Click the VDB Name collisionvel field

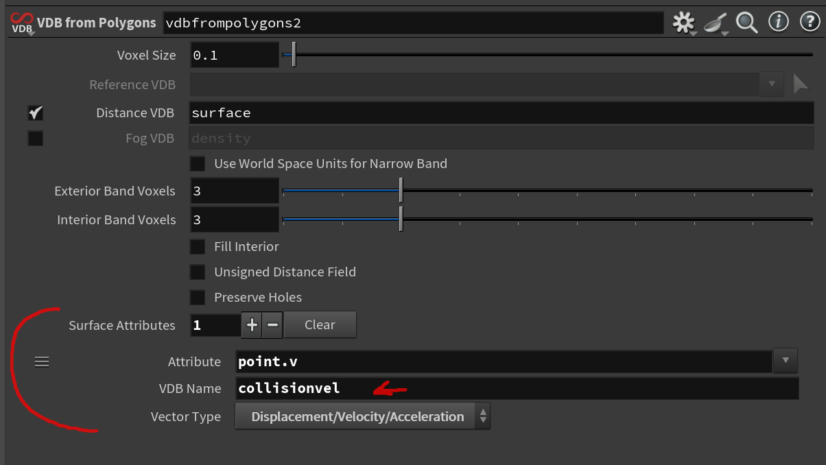[516, 388]
